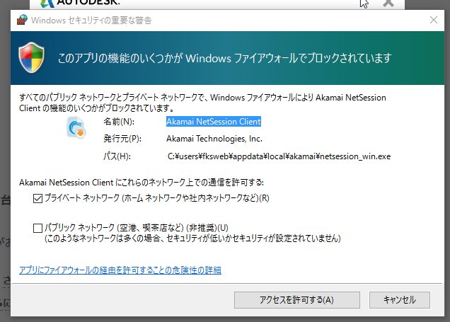Click the アクセスを許可する(A) button
Viewport: 450px width, 322px height.
point(296,300)
